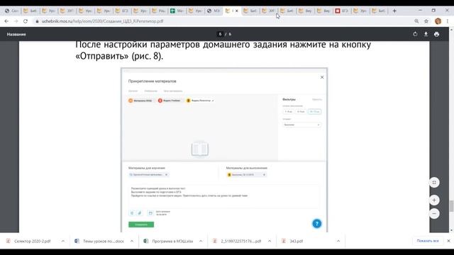
Task: Click the scrollbar up arrow
Action: pyautogui.click(x=451, y=29)
